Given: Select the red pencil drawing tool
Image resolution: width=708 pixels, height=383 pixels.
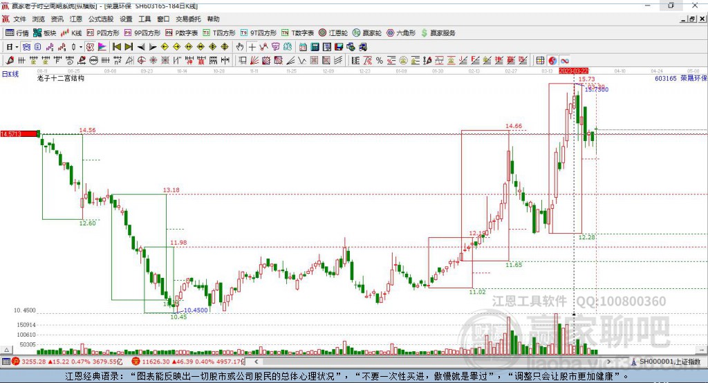Looking at the screenshot, I should tap(10, 61).
